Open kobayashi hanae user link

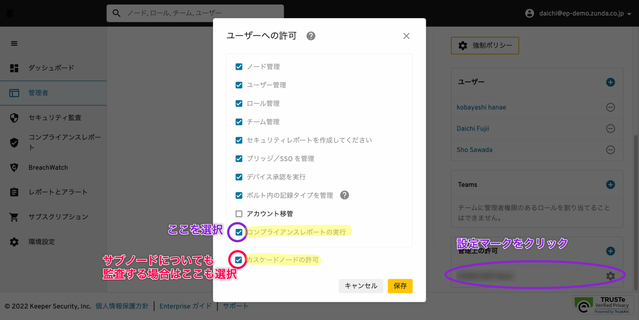pos(481,108)
